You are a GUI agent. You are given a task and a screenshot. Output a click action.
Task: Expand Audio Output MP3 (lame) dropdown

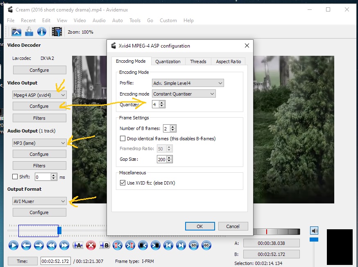[39, 143]
